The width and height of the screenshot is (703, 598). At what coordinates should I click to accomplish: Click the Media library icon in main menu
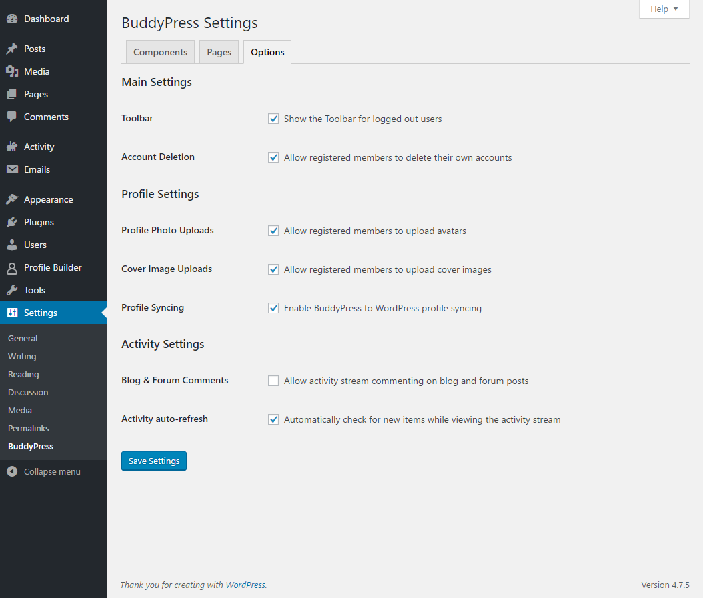click(x=12, y=71)
